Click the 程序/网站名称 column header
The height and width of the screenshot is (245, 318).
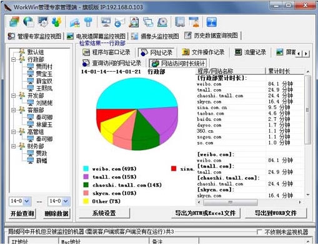pyautogui.click(x=231, y=71)
